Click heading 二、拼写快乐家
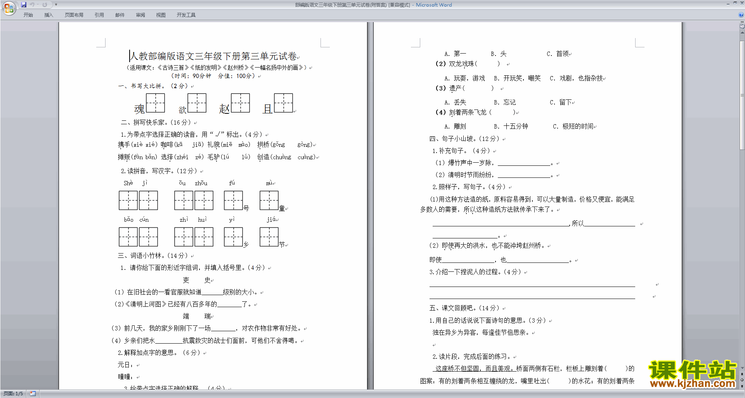745x398 pixels. pos(144,122)
